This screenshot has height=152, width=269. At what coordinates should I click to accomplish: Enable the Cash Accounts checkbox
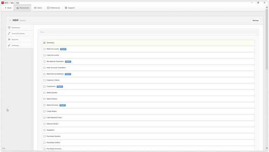coord(44,55)
